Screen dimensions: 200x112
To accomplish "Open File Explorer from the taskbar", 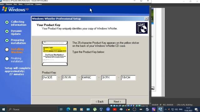I will [x=75, y=109].
